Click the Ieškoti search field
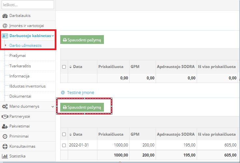 pos(28,5)
